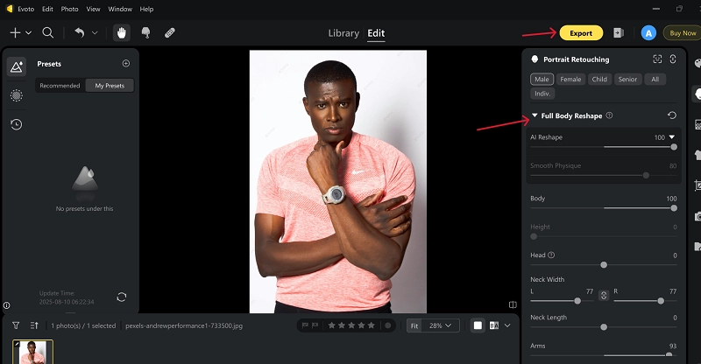Image resolution: width=701 pixels, height=364 pixels.
Task: Open the search magnifier tool
Action: tap(48, 32)
